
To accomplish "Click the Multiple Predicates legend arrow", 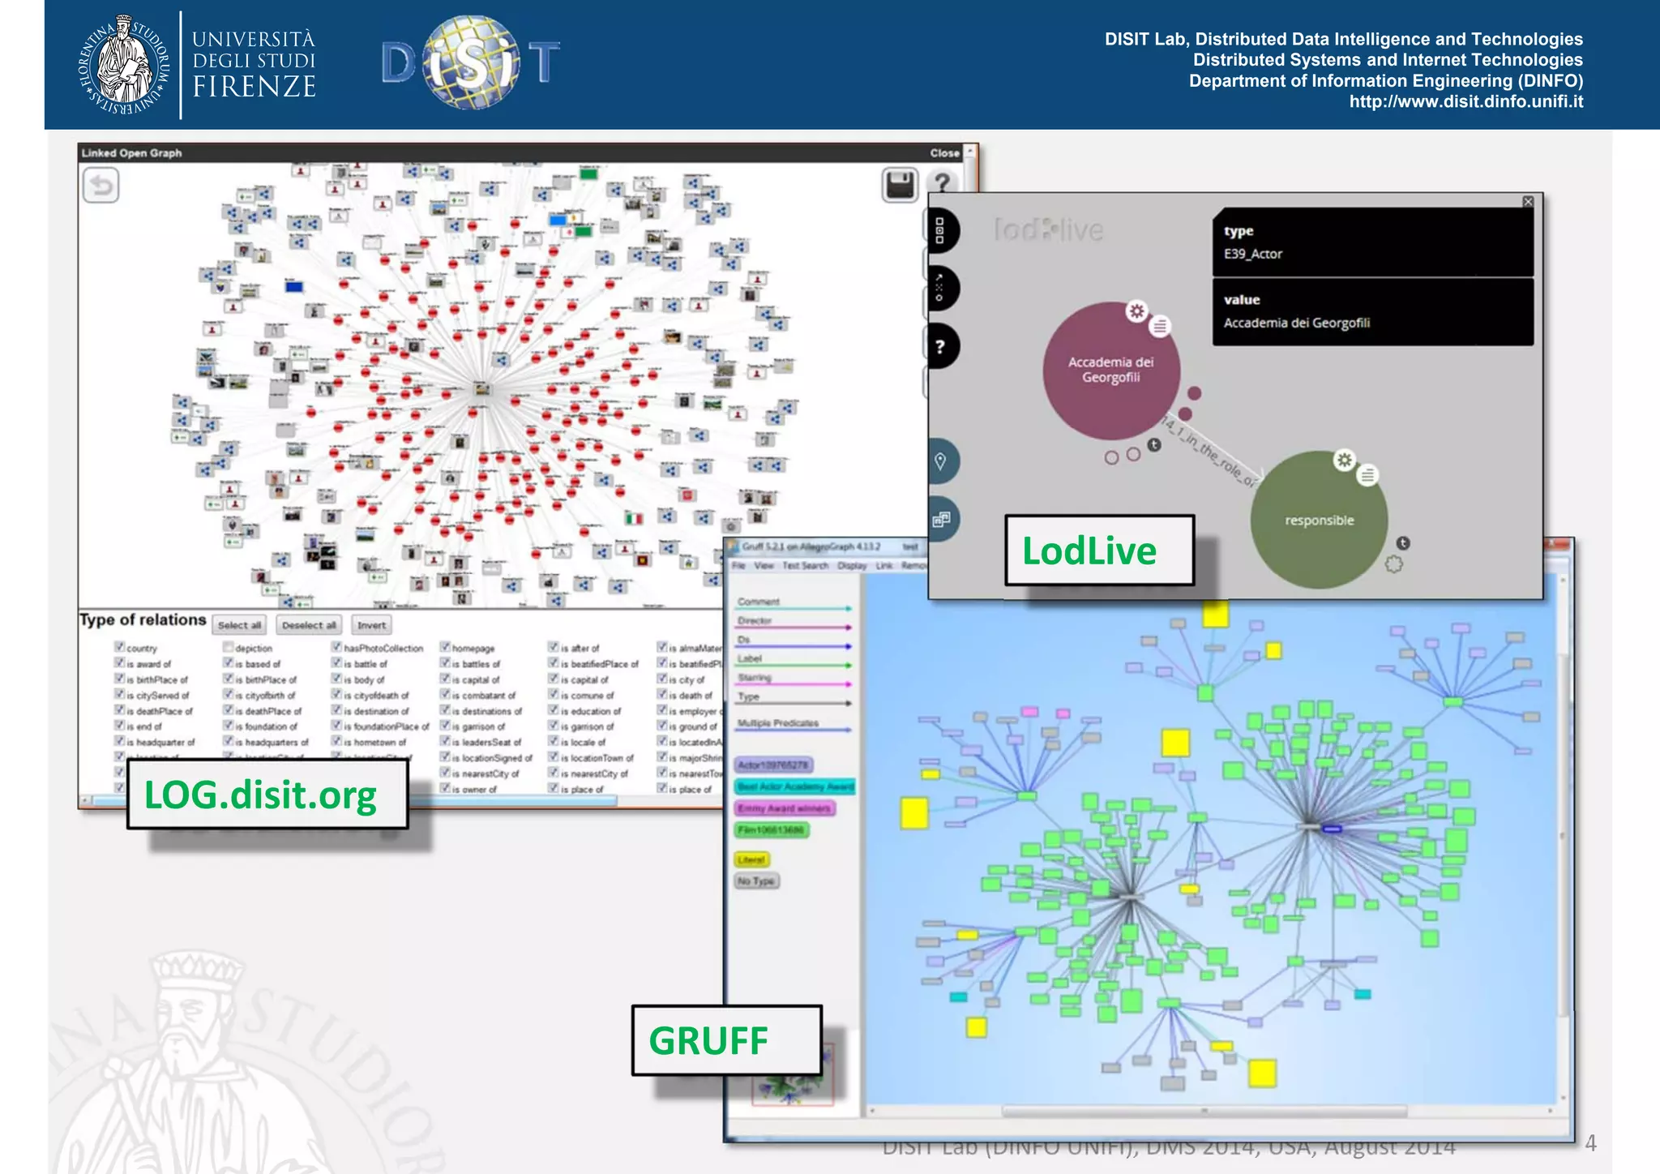I will click(794, 729).
